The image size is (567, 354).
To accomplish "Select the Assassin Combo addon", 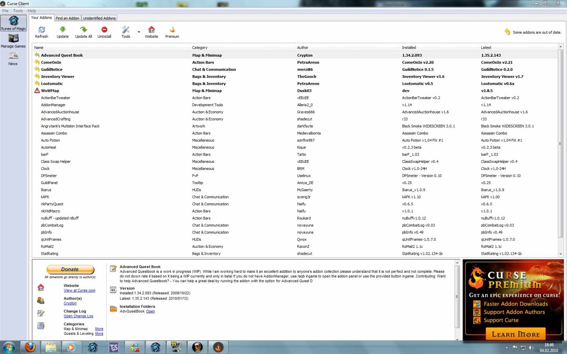I will (x=295, y=133).
